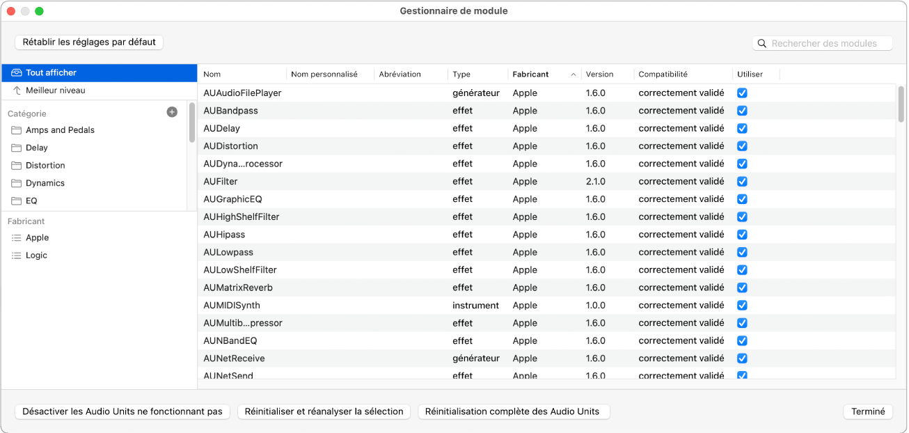Click the Tout afficher filter icon
This screenshot has width=909, height=433.
pyautogui.click(x=17, y=72)
